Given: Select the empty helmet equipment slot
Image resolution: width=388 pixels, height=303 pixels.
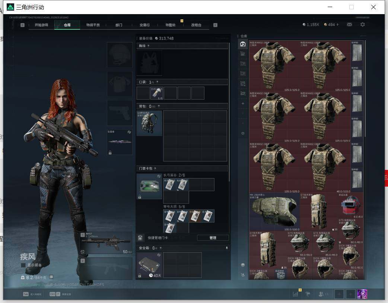Looking at the screenshot, I should [x=120, y=55].
